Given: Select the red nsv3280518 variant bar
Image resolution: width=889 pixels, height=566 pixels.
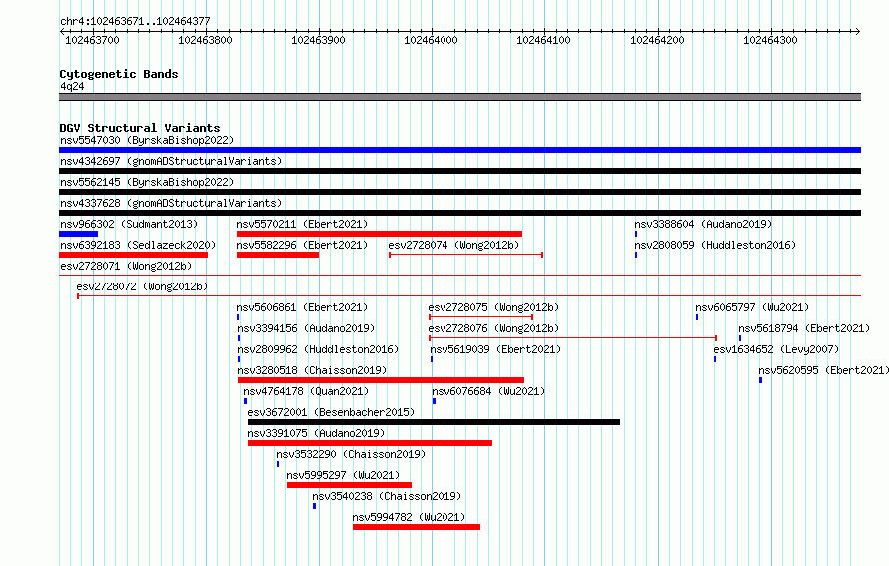Looking at the screenshot, I should tap(381, 380).
